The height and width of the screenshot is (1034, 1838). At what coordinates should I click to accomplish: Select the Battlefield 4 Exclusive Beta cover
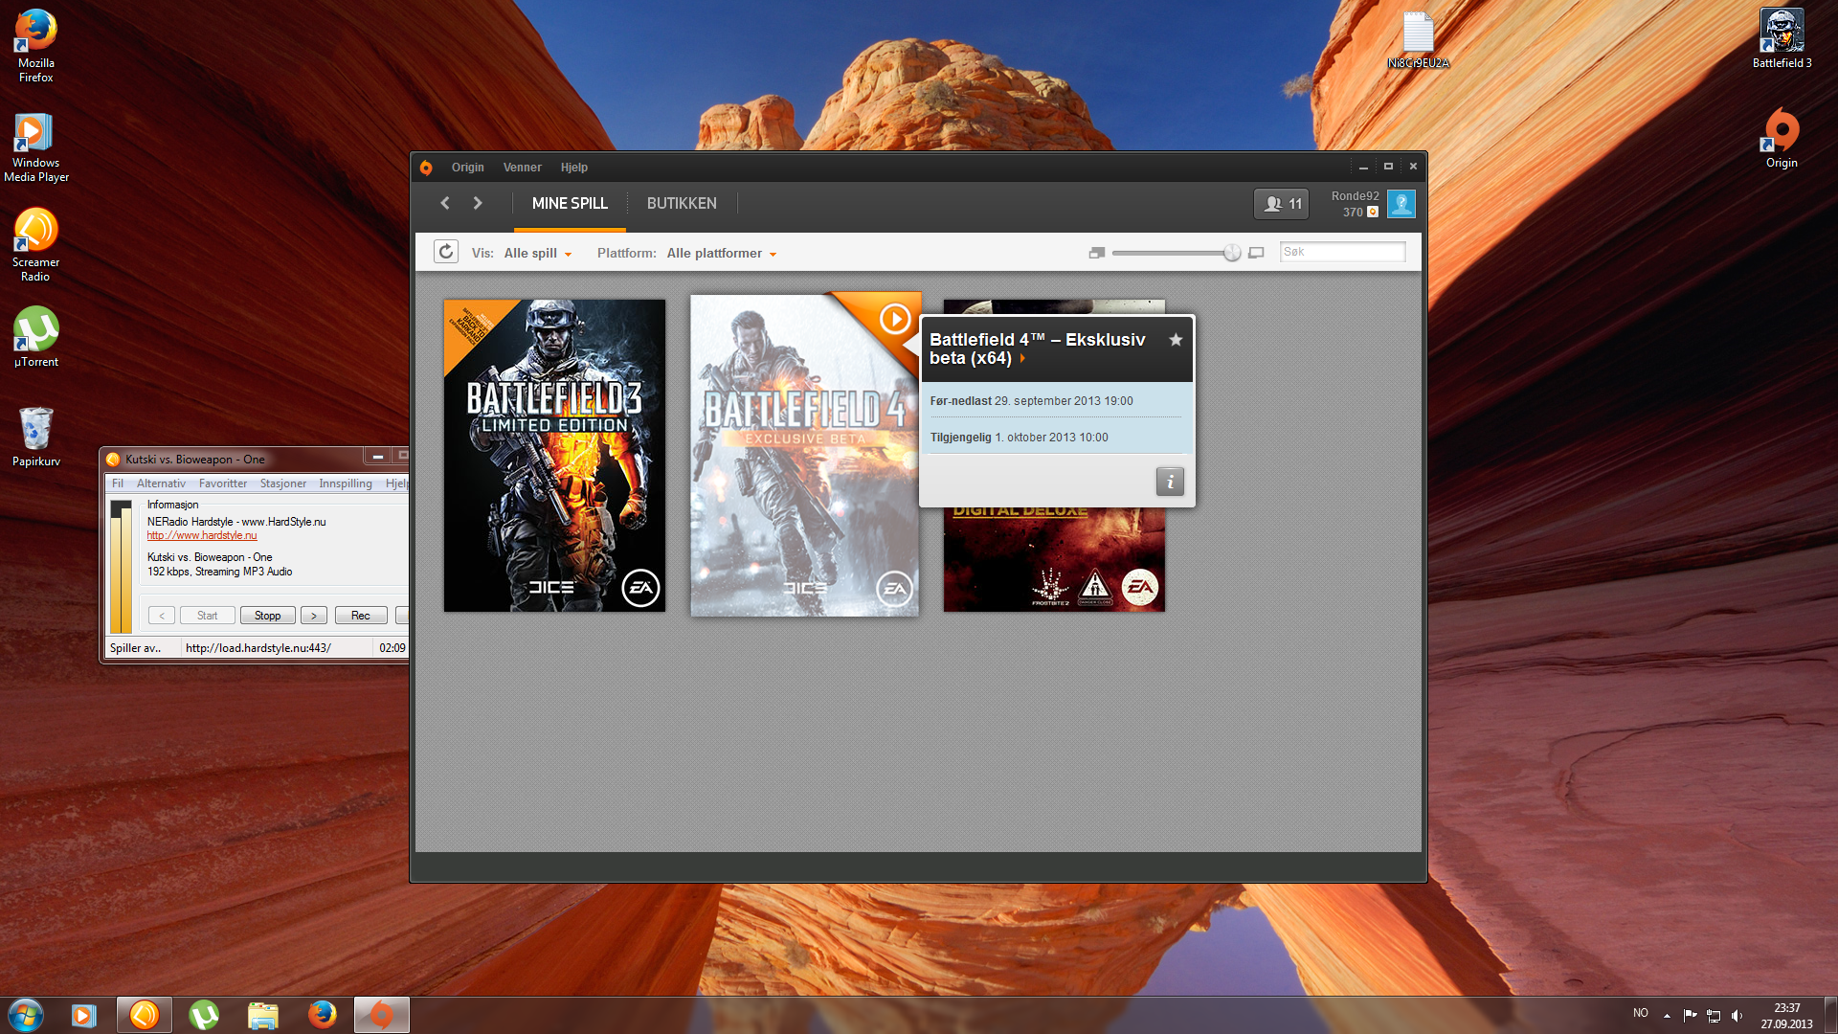click(804, 456)
